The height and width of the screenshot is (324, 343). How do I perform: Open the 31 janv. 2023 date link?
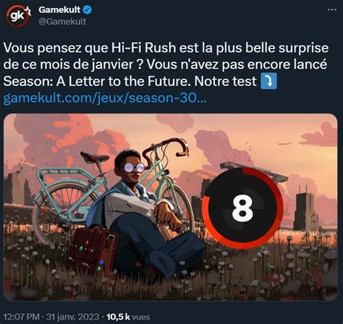coord(72,317)
